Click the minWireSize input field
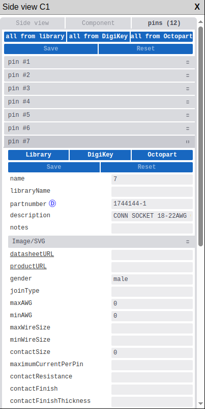Screen dimensions: 205x409 [152, 341]
